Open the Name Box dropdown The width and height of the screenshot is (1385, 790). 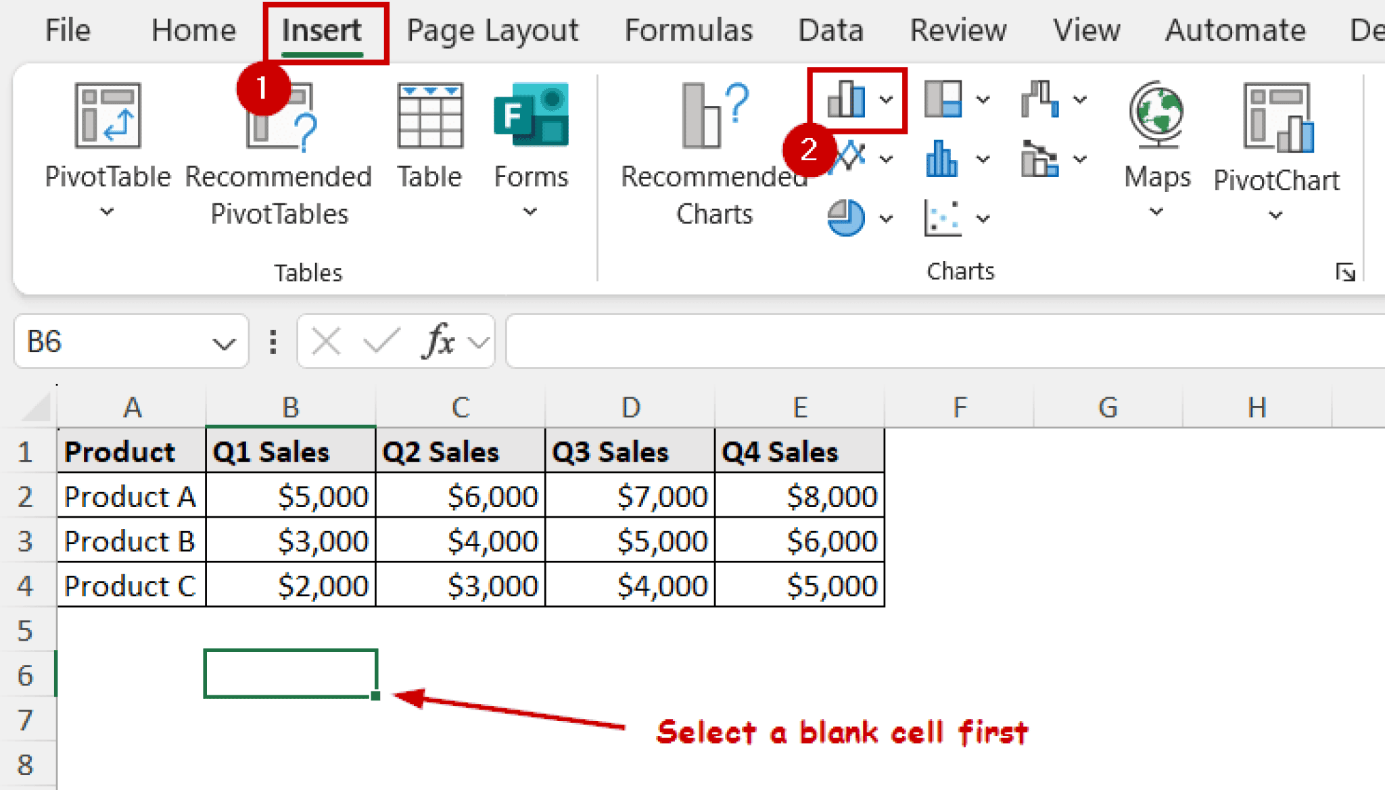(223, 343)
